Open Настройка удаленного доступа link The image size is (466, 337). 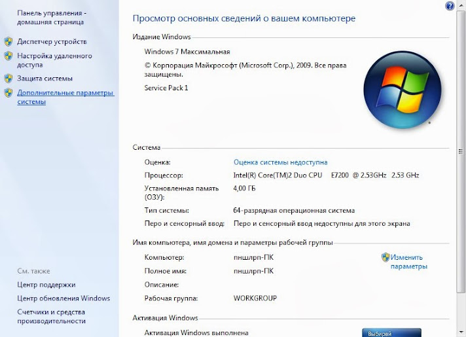click(x=54, y=60)
